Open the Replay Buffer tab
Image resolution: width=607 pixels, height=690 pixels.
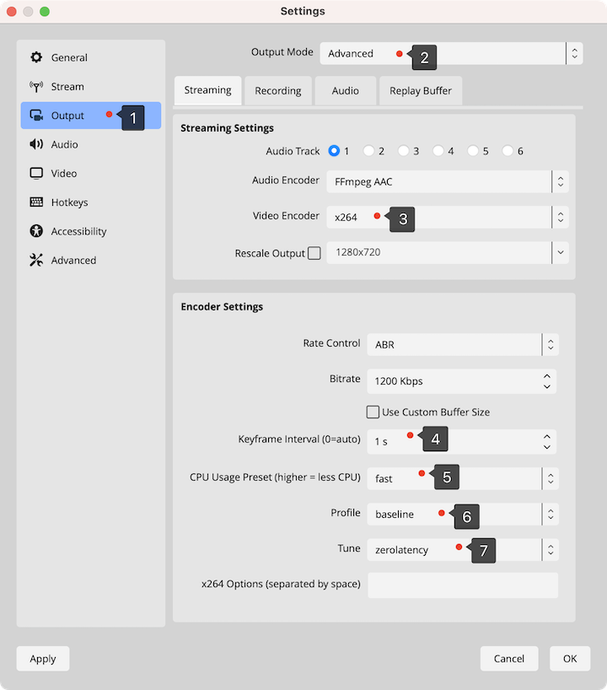(x=420, y=91)
